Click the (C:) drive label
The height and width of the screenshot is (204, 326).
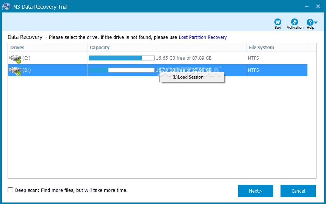click(x=27, y=58)
